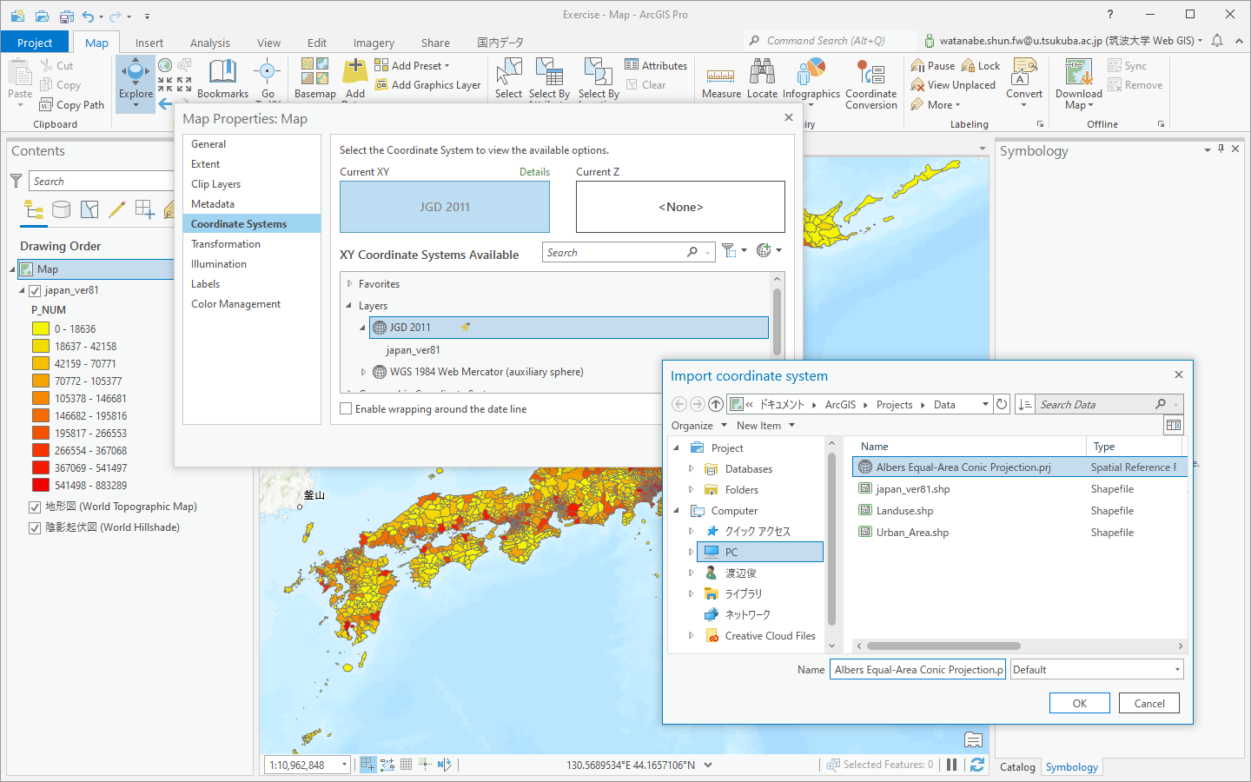This screenshot has width=1251, height=782.
Task: Click Lock labeling icon
Action: point(968,65)
